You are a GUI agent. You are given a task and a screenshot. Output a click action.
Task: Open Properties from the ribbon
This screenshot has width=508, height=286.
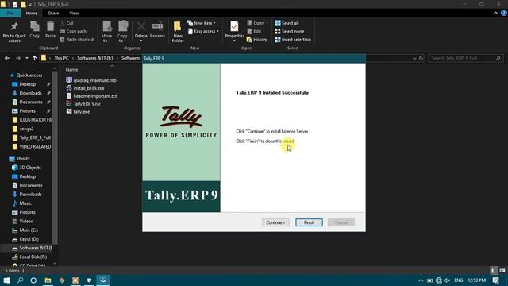click(234, 32)
